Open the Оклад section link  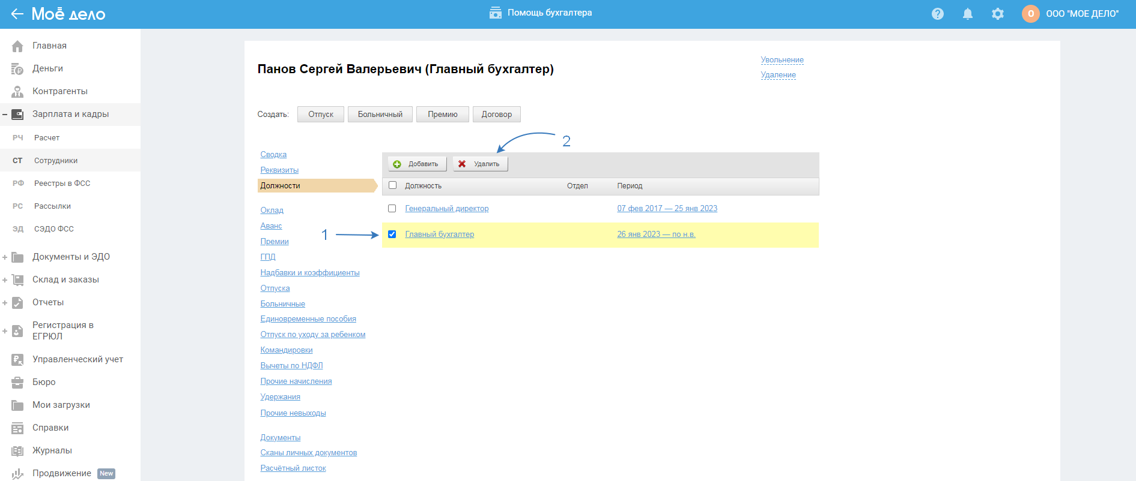pos(272,211)
